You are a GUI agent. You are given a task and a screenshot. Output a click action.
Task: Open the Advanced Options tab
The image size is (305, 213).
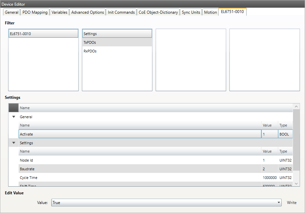[x=87, y=12]
